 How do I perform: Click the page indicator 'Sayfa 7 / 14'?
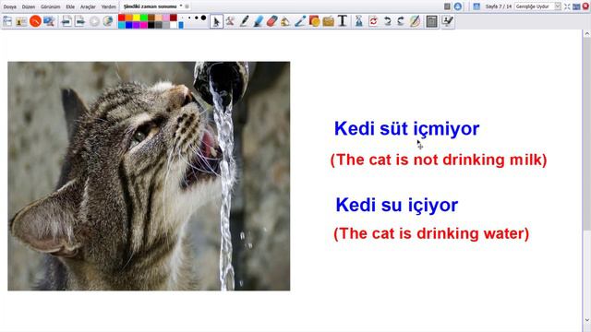point(499,6)
